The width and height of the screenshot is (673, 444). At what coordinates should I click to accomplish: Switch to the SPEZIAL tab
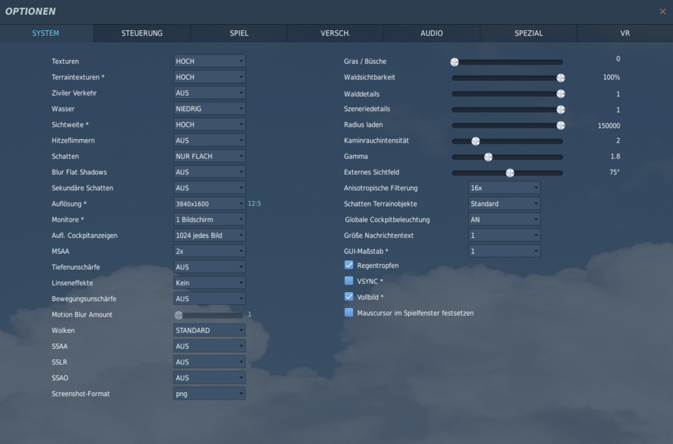(x=528, y=33)
